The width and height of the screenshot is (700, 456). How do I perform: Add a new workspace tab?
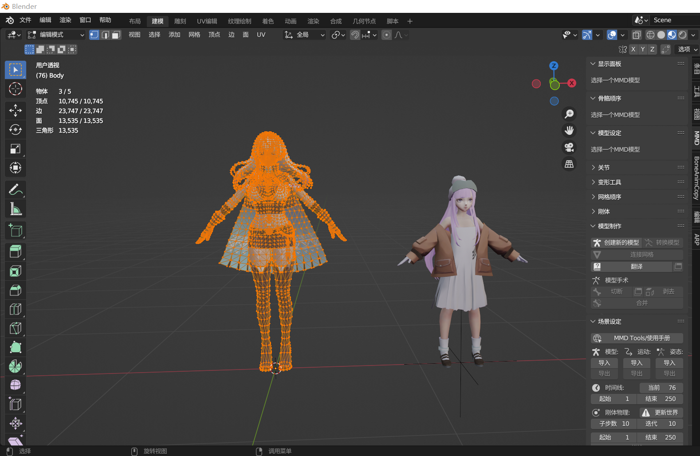pos(410,21)
